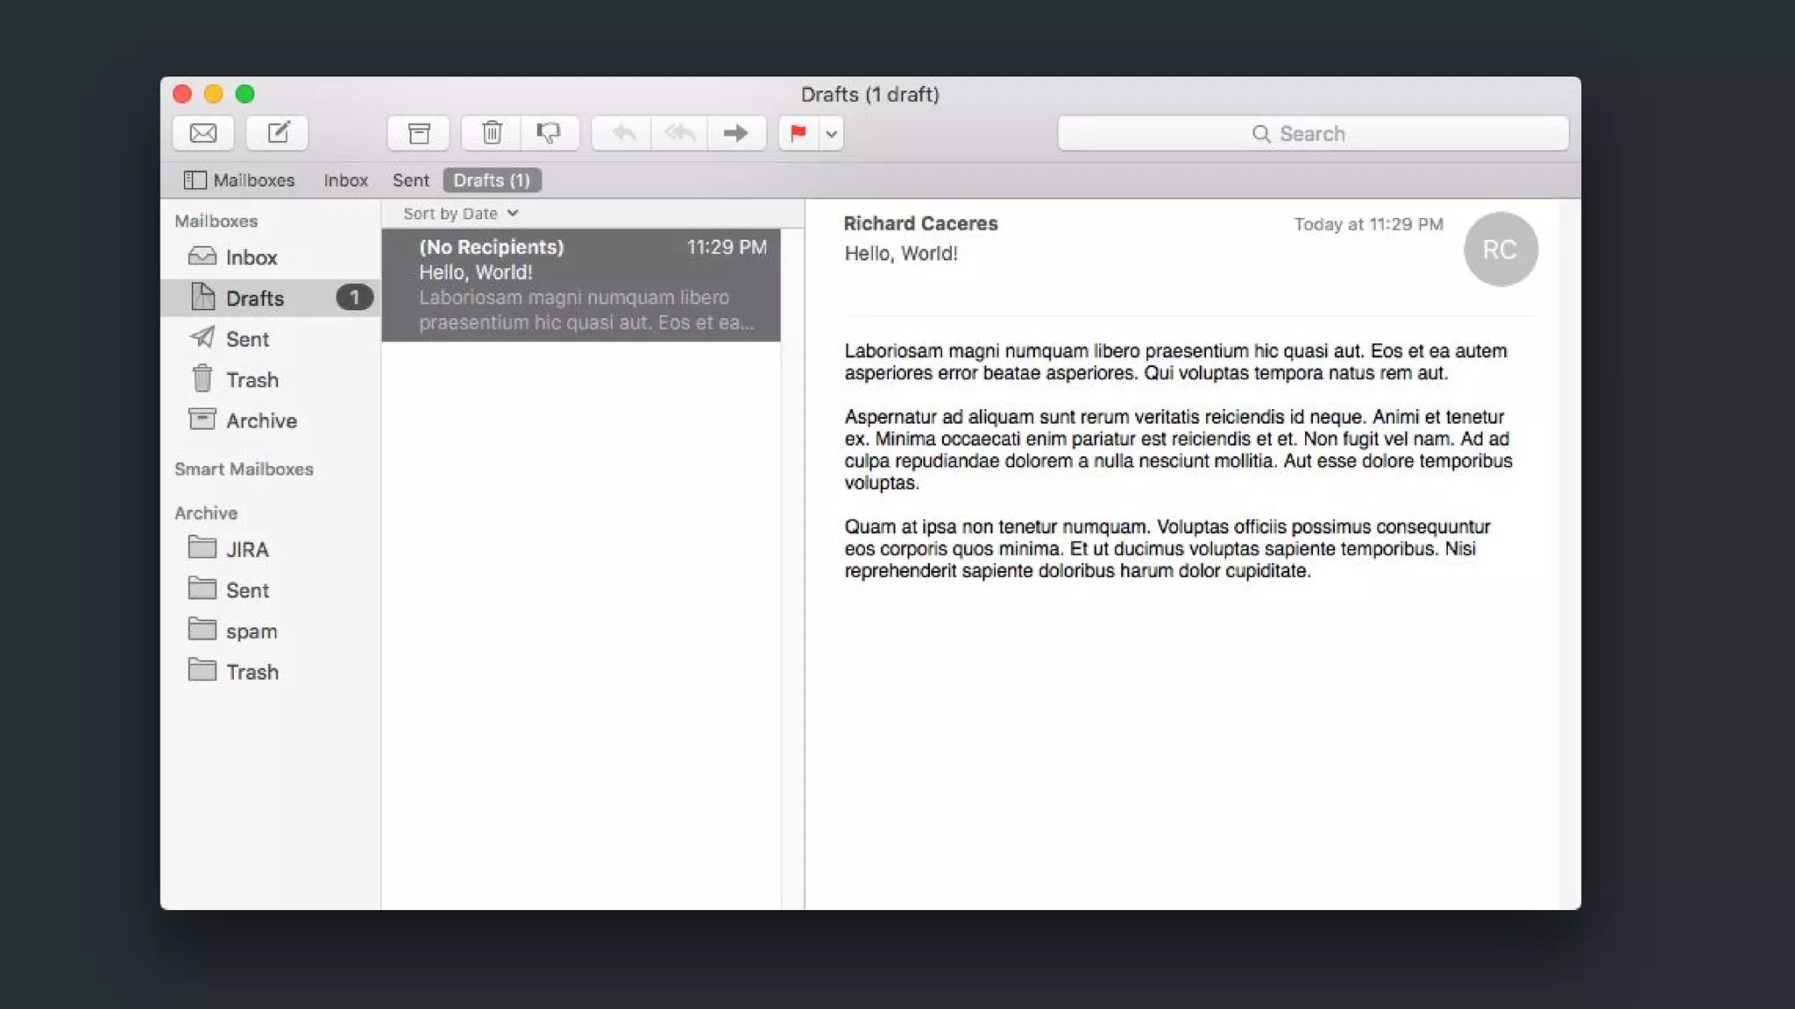The height and width of the screenshot is (1009, 1795).
Task: Click the RC contact avatar
Action: coord(1500,250)
